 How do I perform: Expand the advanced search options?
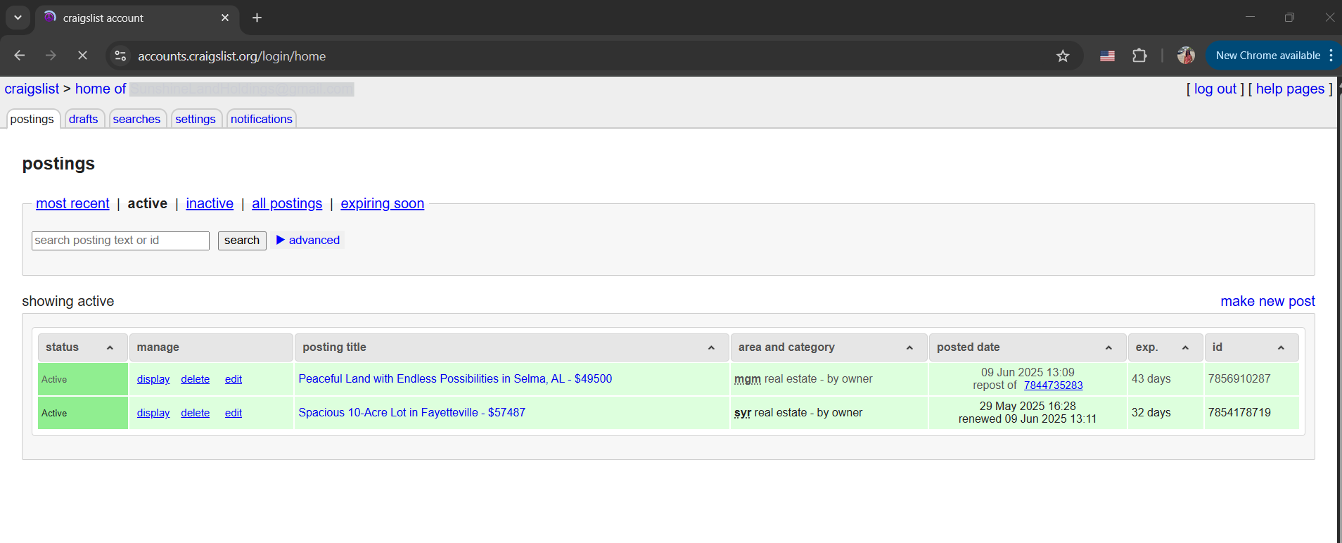[x=308, y=240]
